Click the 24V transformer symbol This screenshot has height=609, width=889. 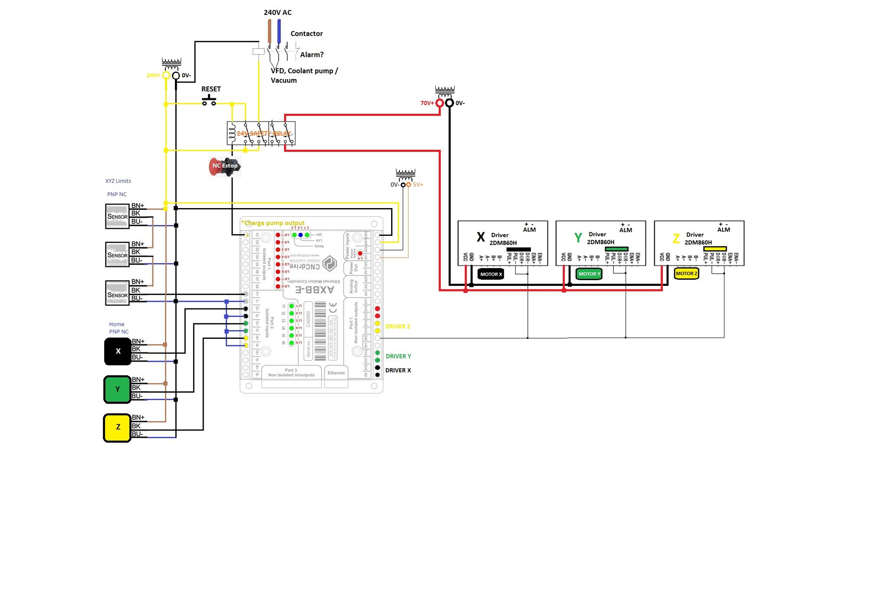tap(171, 65)
